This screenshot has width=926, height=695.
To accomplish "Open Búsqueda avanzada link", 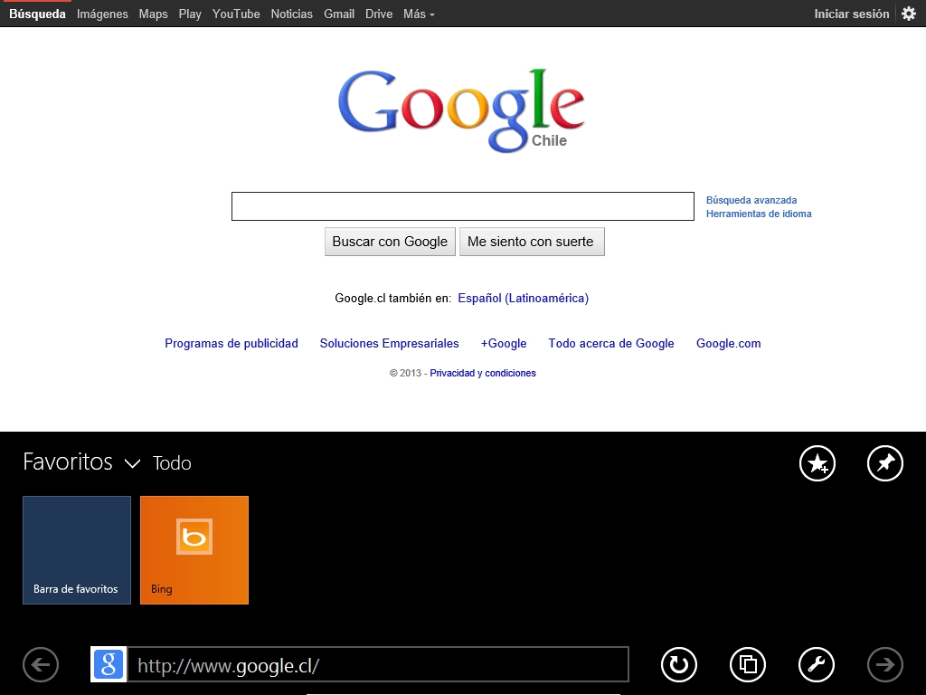I will (x=751, y=200).
